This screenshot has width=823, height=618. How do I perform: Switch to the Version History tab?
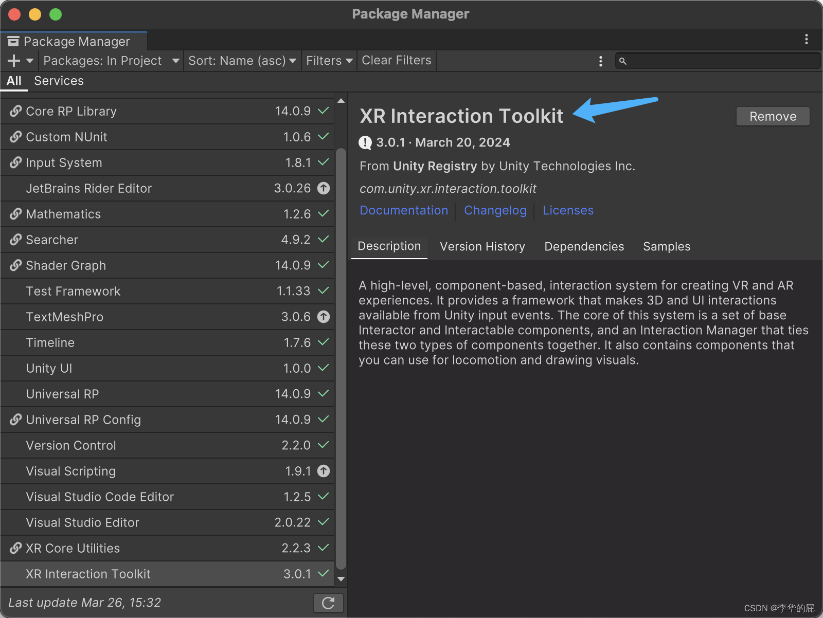[x=482, y=247]
